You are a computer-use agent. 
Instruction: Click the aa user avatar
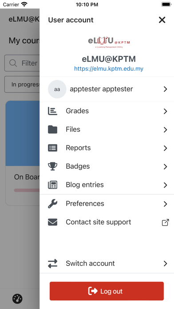[x=57, y=89]
